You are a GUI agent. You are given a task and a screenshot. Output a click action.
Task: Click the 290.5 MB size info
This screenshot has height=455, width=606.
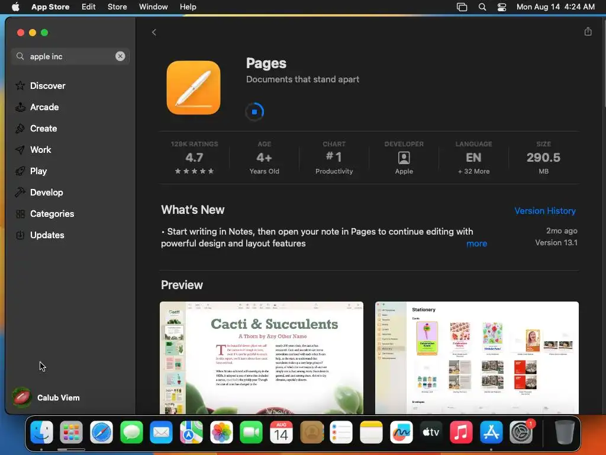point(543,158)
